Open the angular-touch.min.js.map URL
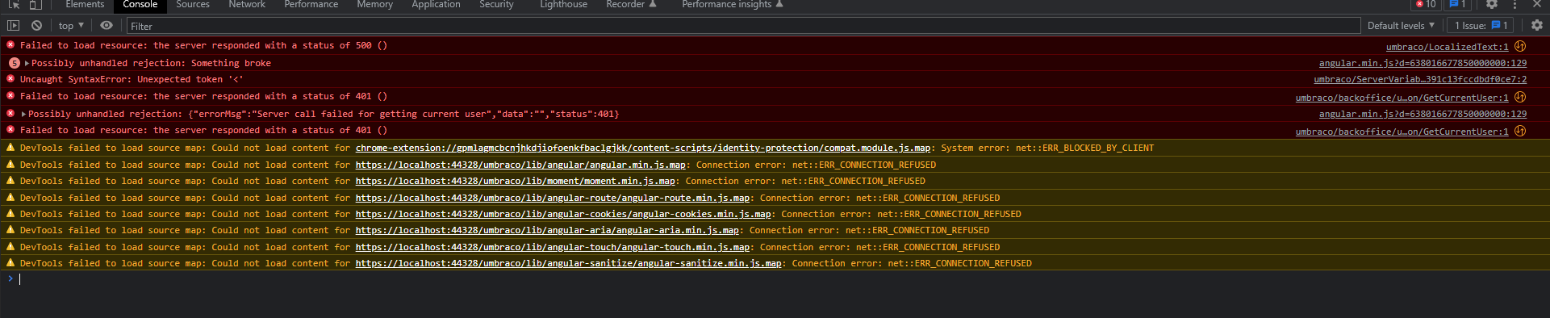The height and width of the screenshot is (318, 1550). coord(553,247)
